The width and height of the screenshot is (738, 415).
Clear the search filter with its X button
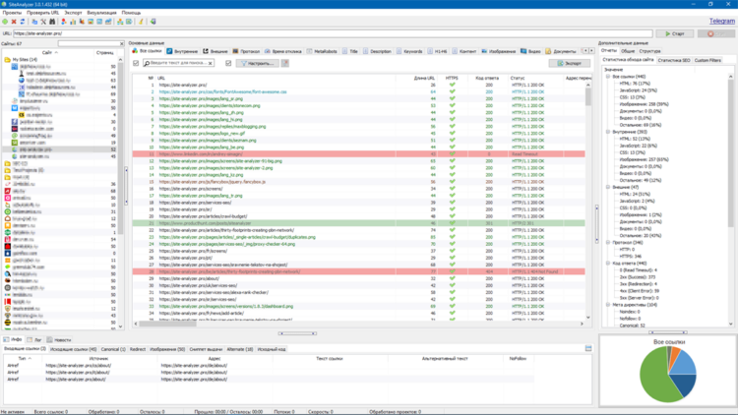click(210, 63)
